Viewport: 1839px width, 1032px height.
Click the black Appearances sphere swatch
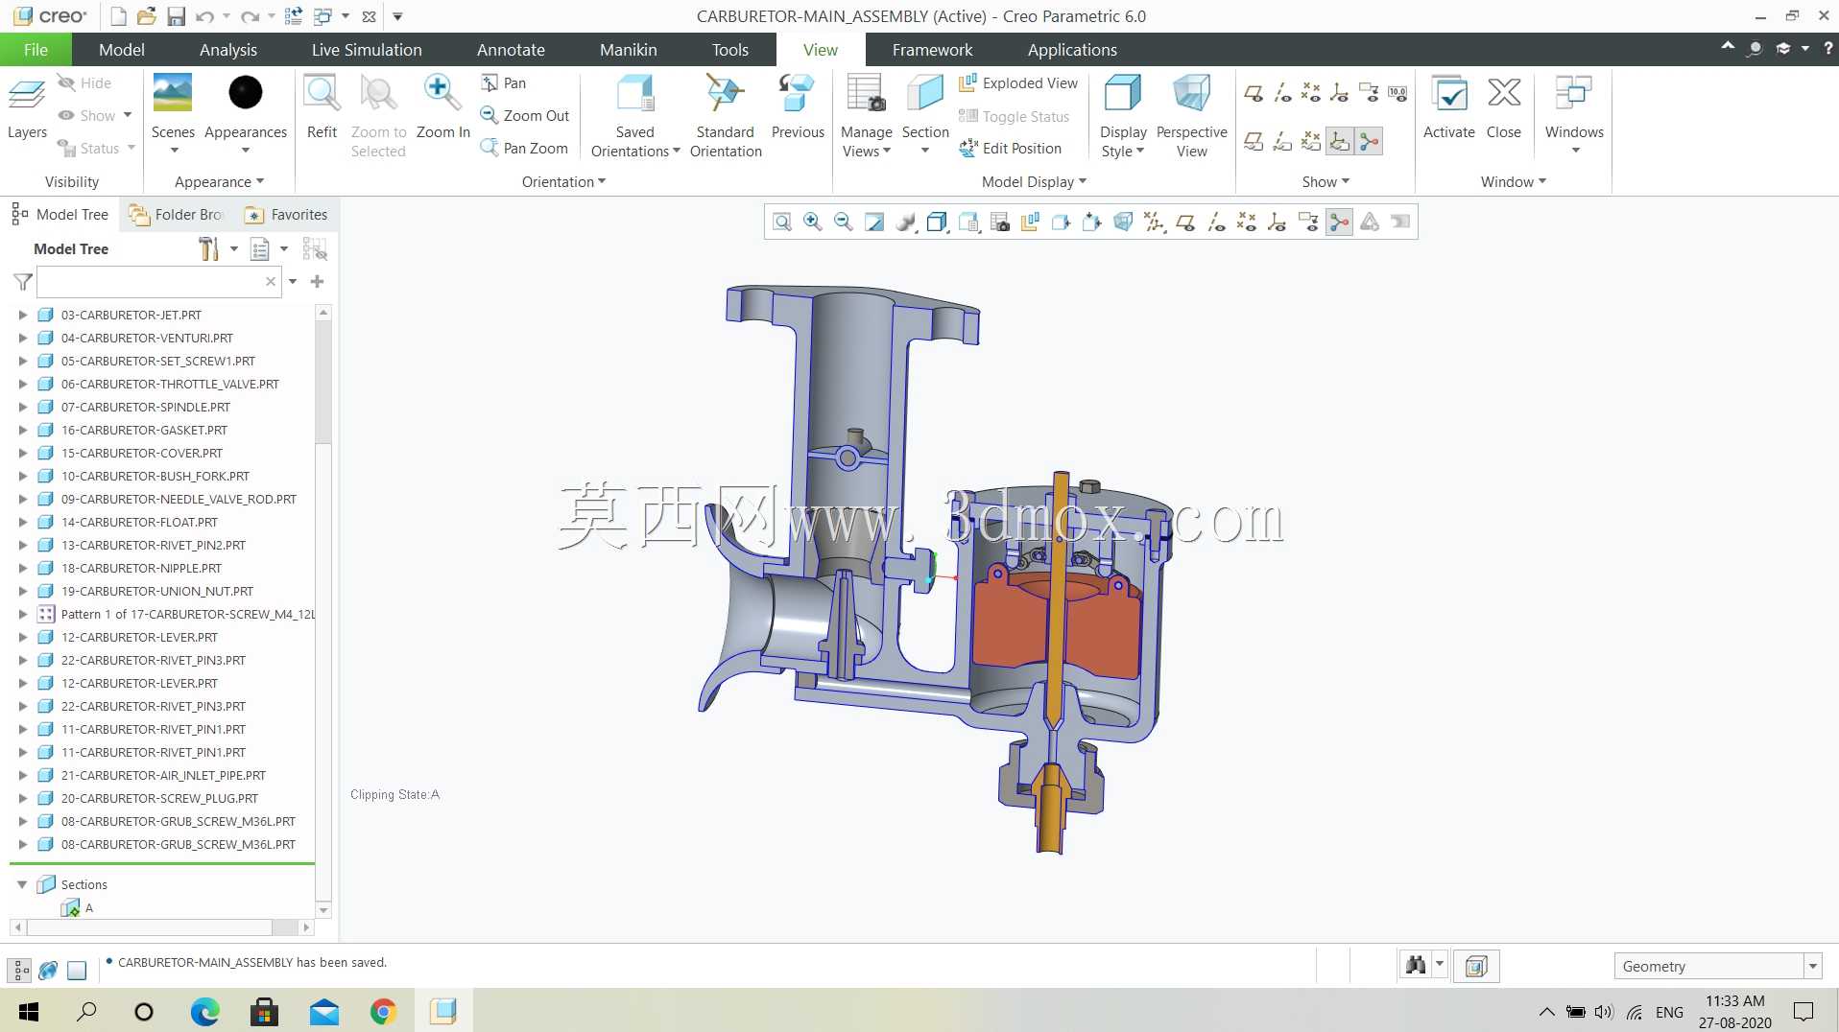pyautogui.click(x=246, y=93)
